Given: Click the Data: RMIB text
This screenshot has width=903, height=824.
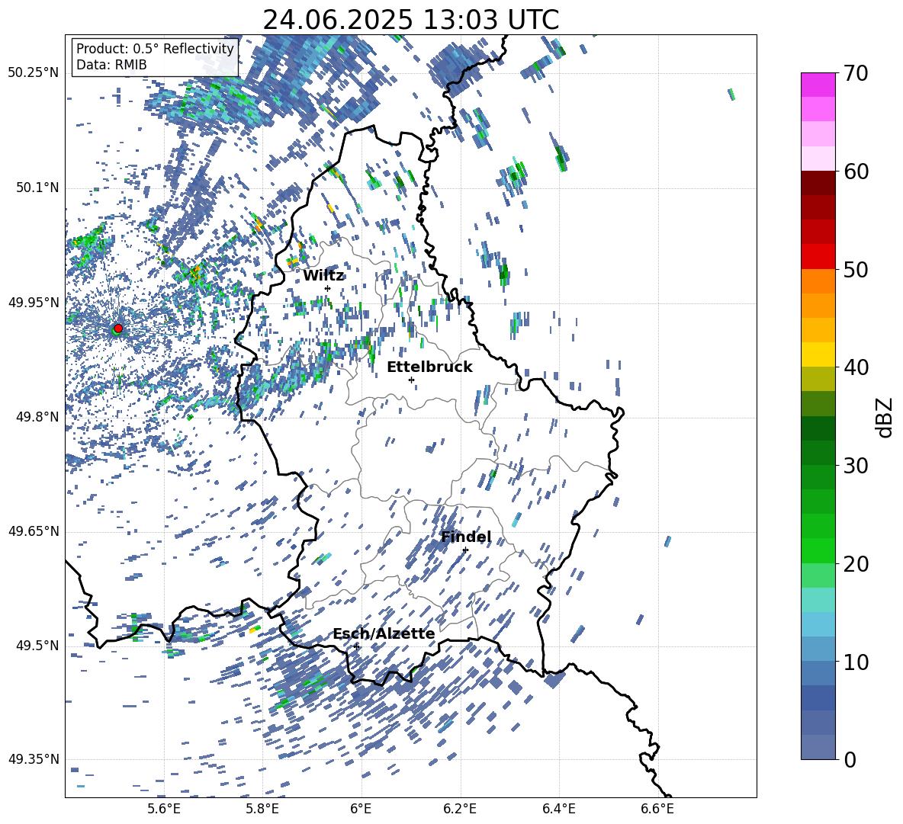Looking at the screenshot, I should [x=111, y=65].
